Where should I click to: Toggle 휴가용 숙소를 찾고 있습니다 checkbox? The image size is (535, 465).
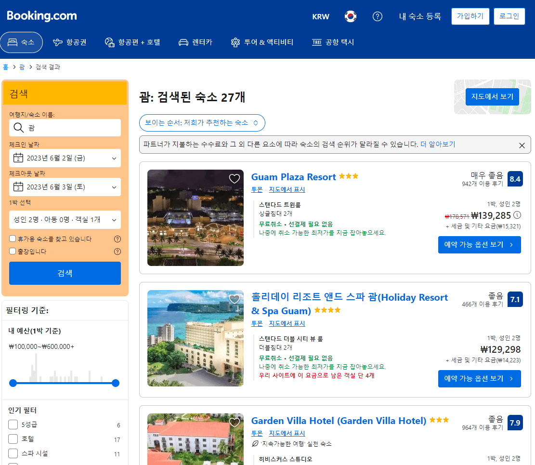[13, 239]
